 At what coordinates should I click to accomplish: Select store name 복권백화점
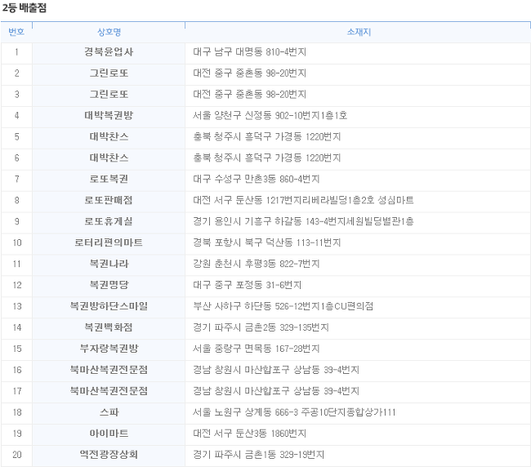click(109, 327)
